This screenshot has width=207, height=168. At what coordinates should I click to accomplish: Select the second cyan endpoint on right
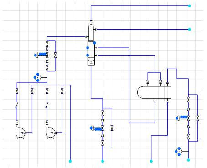click(x=189, y=29)
